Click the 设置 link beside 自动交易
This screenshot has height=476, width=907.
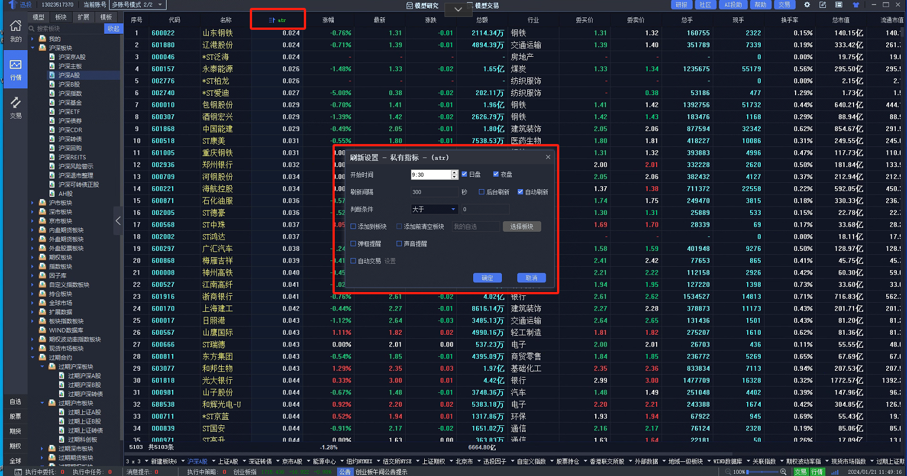click(x=390, y=261)
